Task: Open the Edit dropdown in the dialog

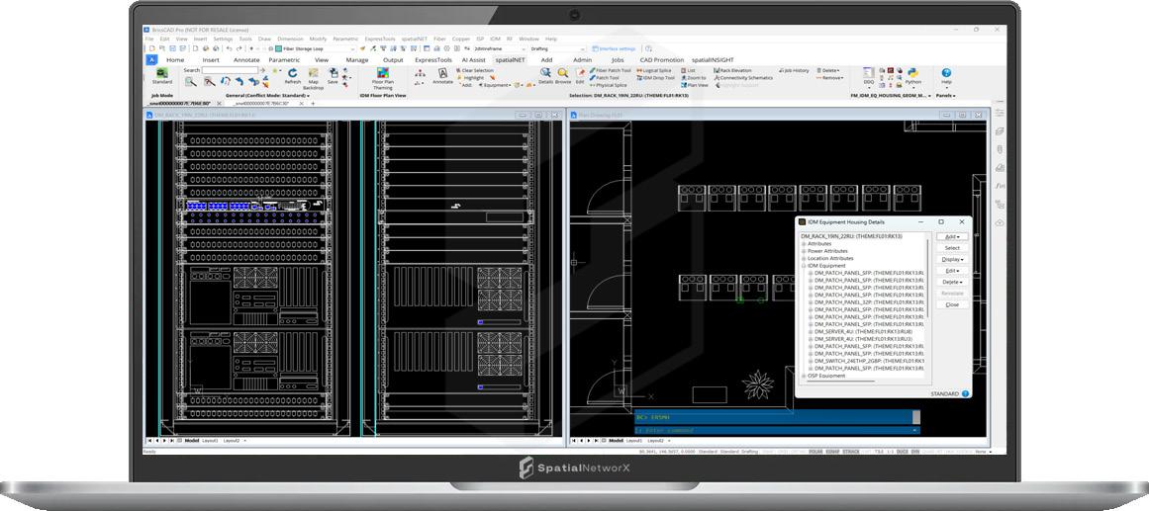Action: click(953, 271)
